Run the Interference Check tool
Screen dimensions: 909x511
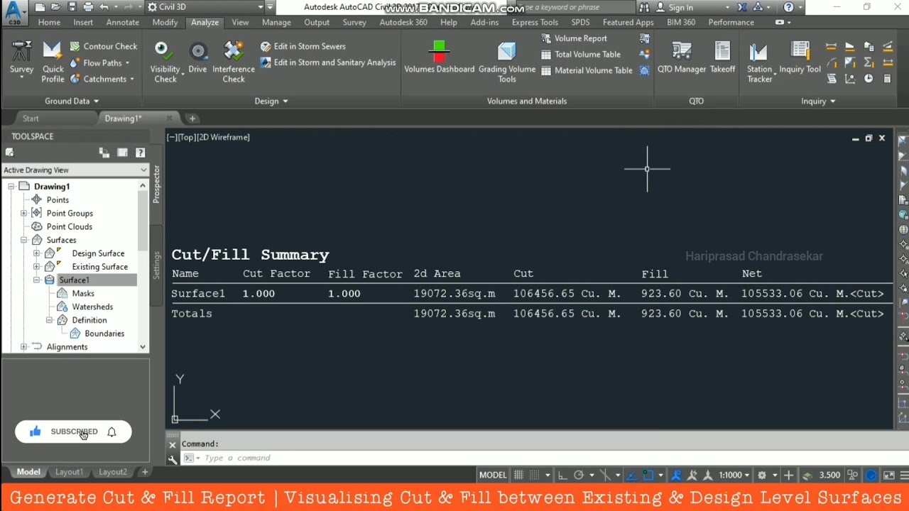[x=234, y=62]
